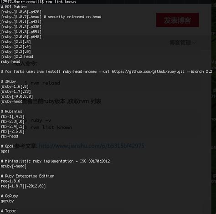The height and width of the screenshot is (214, 216).
Task: Select the mruby[-head] line
Action: point(14,166)
